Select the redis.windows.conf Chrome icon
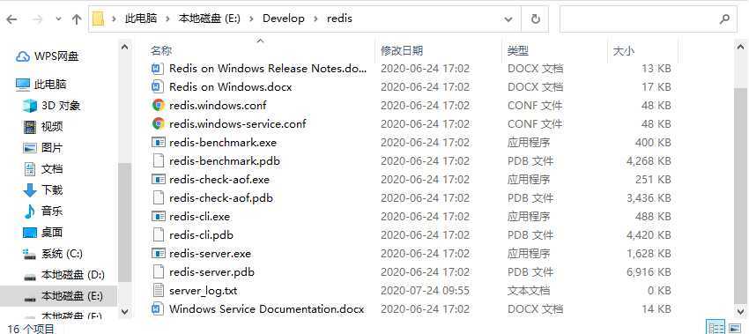Screen dimensions: 749x334 tap(158, 105)
